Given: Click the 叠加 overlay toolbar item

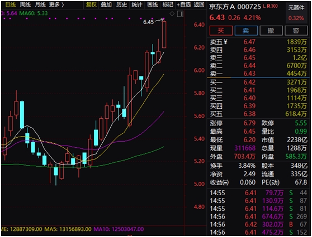Looking at the screenshot, I should (x=106, y=4).
